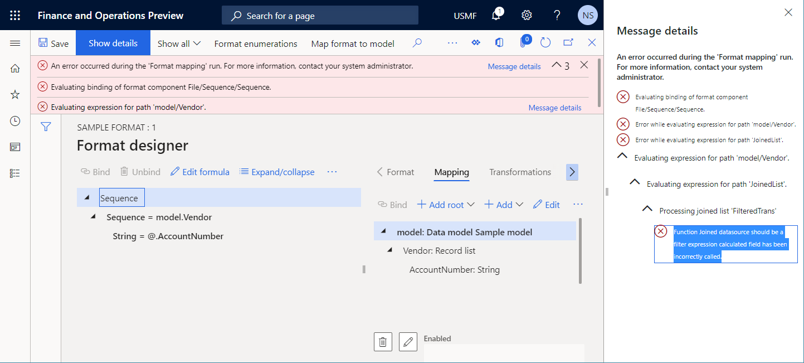This screenshot has height=363, width=804.
Task: Open the filter icon in Format designer pane
Action: coord(46,127)
